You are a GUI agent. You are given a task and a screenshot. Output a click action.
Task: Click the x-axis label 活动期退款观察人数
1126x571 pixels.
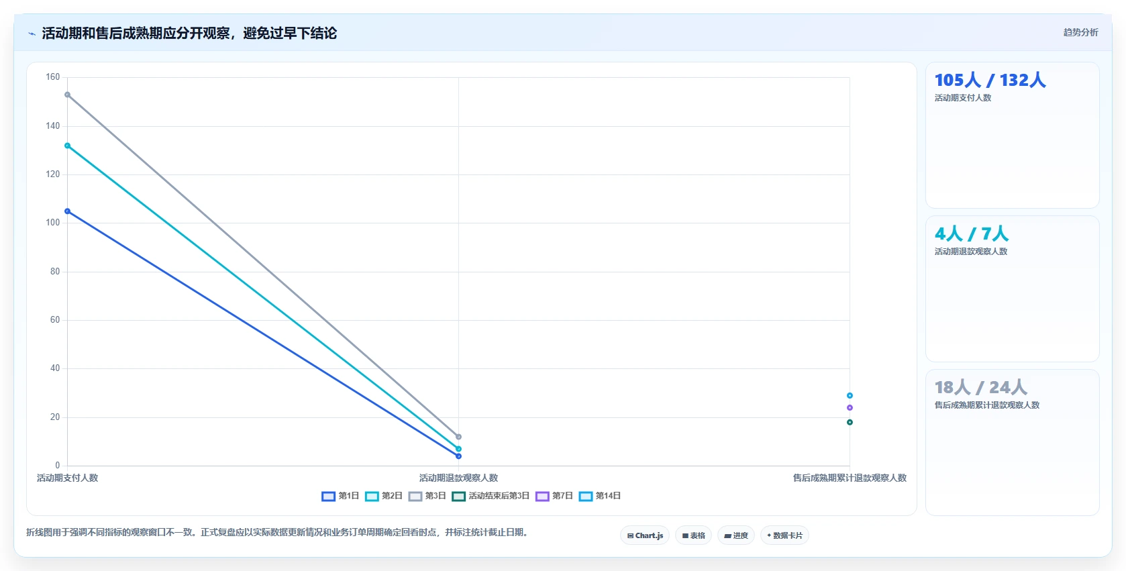pyautogui.click(x=458, y=478)
